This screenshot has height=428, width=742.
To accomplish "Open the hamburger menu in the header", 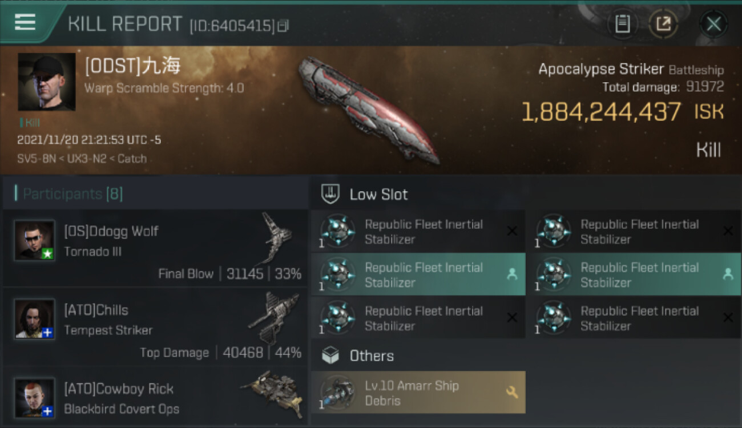I will pyautogui.click(x=25, y=23).
